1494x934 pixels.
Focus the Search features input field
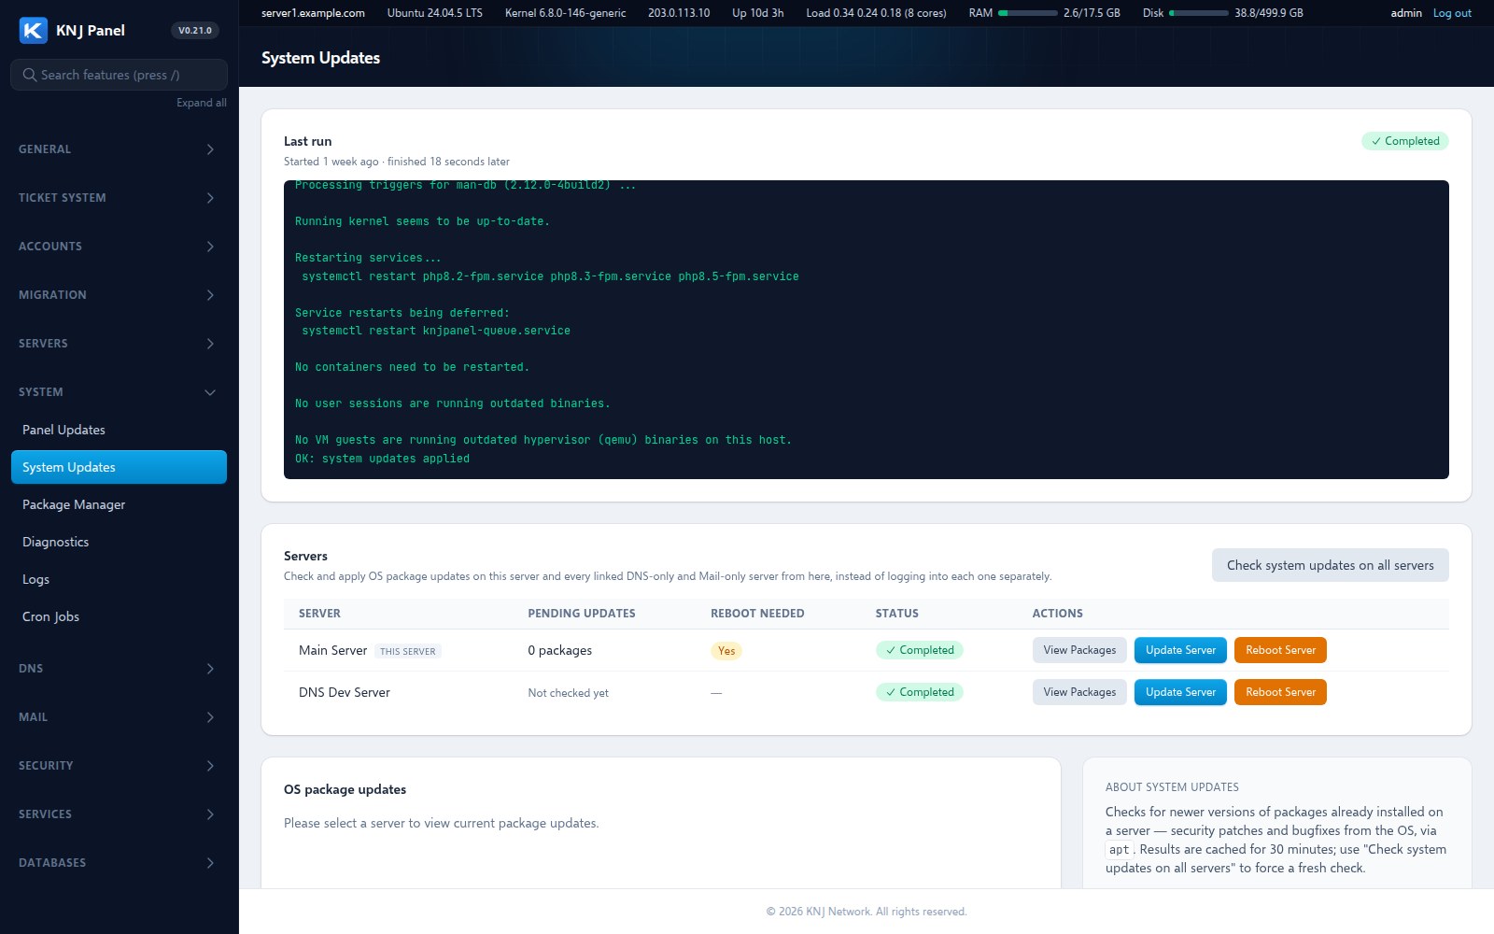tap(120, 75)
